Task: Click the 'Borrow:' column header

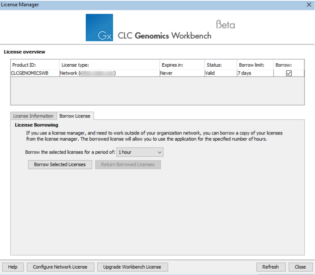Action: (289, 65)
